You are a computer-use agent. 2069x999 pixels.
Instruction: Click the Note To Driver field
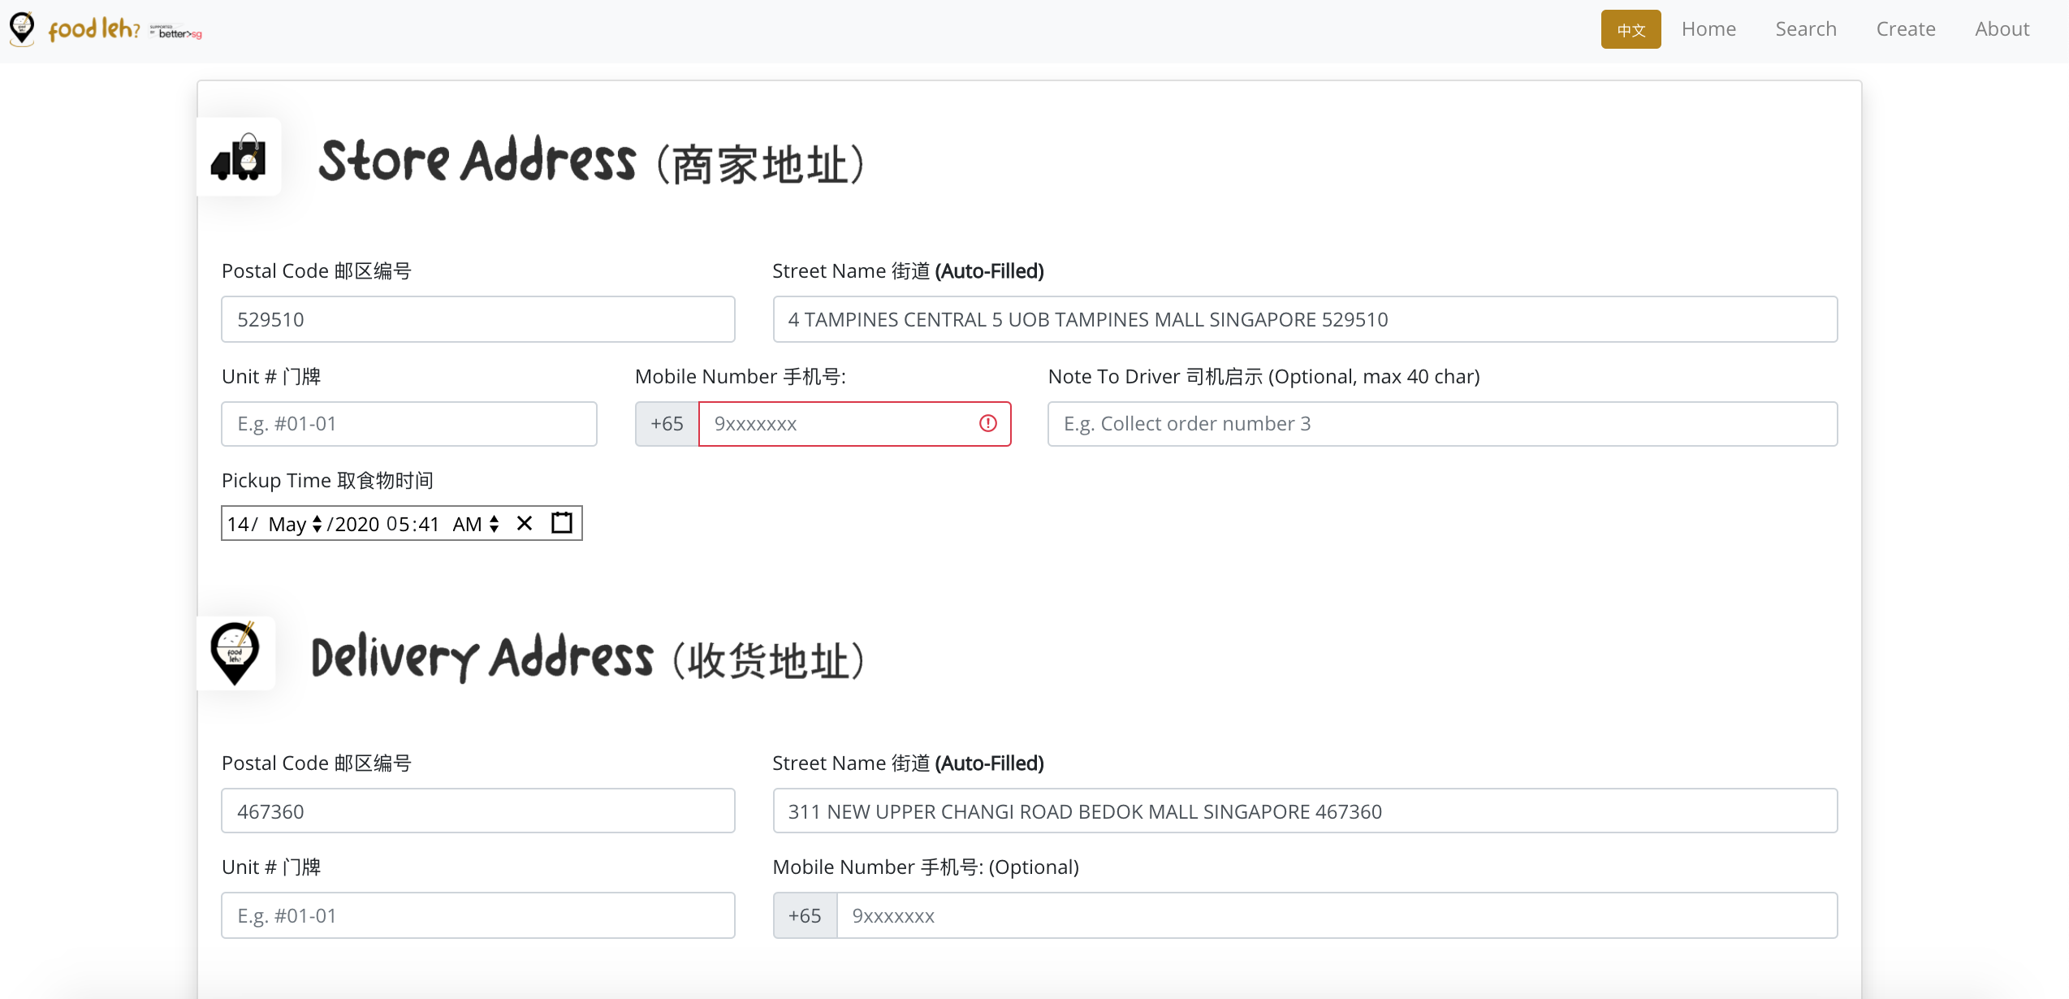pyautogui.click(x=1442, y=423)
